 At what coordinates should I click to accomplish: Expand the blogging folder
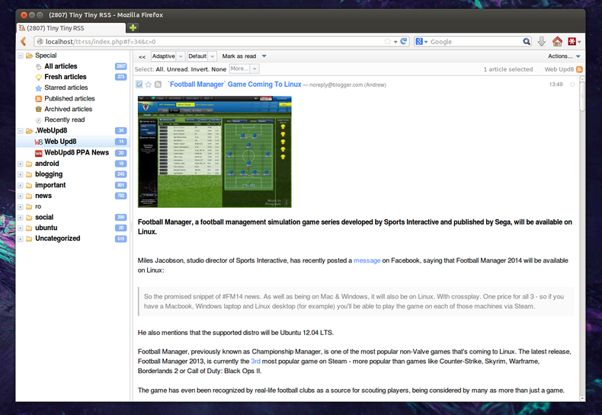click(21, 174)
